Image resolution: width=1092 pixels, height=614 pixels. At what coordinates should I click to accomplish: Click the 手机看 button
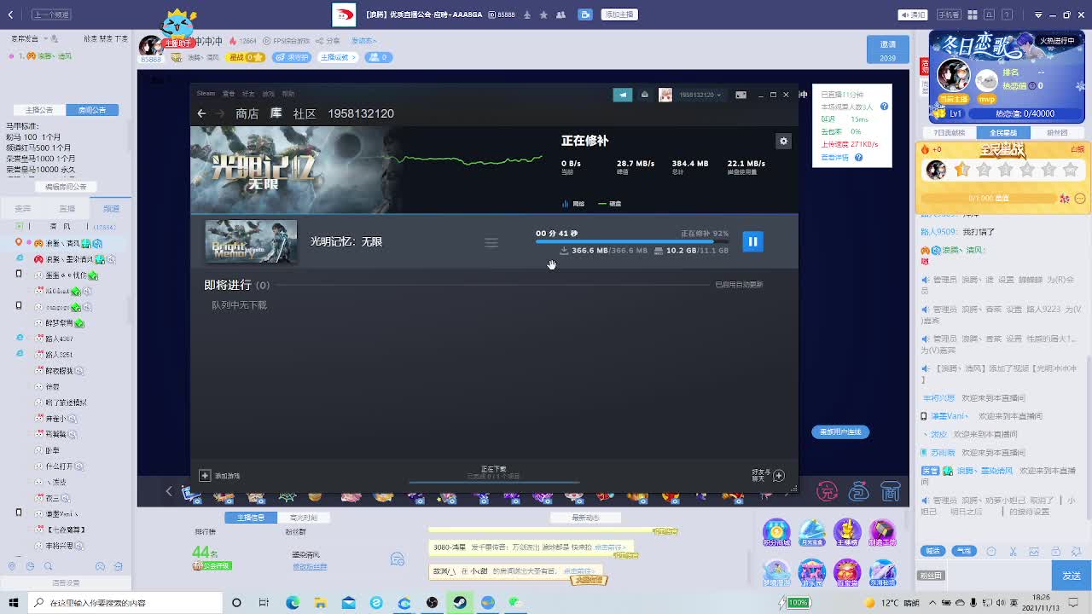click(948, 14)
